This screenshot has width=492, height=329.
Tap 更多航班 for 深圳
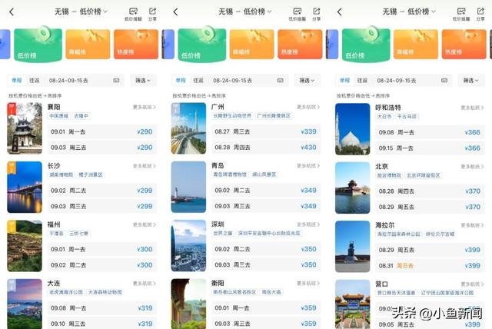[308, 224]
